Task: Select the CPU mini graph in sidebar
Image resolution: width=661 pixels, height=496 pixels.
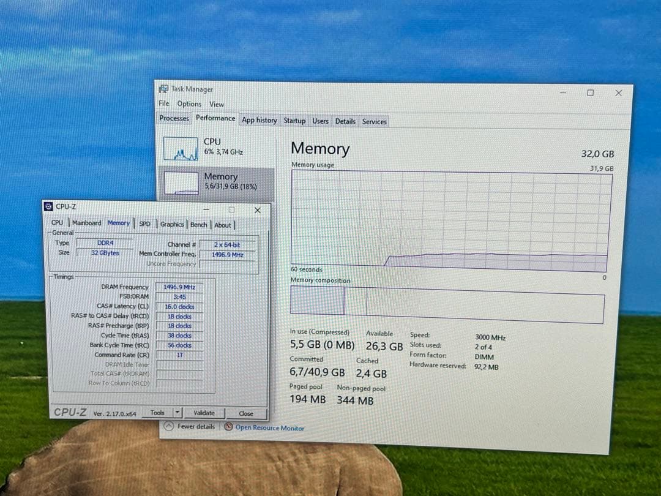Action: coord(181,148)
